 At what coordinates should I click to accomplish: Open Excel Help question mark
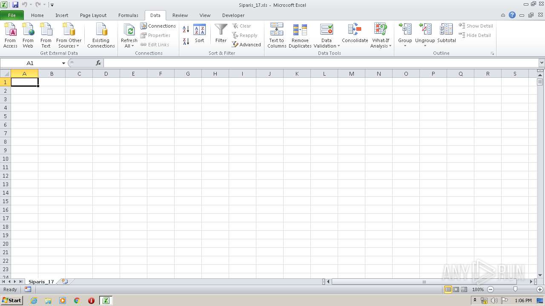click(x=512, y=15)
